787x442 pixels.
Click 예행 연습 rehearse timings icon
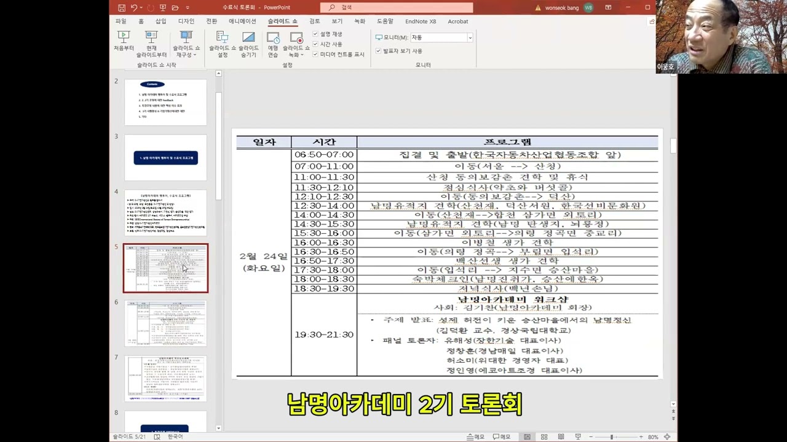(x=273, y=44)
